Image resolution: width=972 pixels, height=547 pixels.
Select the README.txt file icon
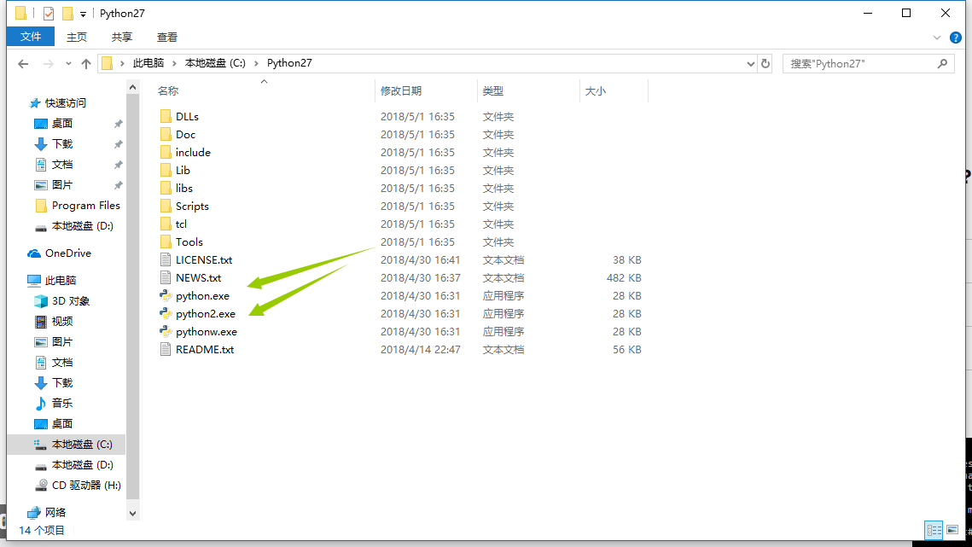[166, 350]
